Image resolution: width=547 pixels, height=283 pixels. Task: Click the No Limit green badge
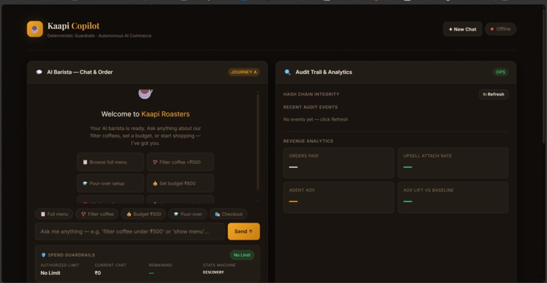pyautogui.click(x=242, y=255)
